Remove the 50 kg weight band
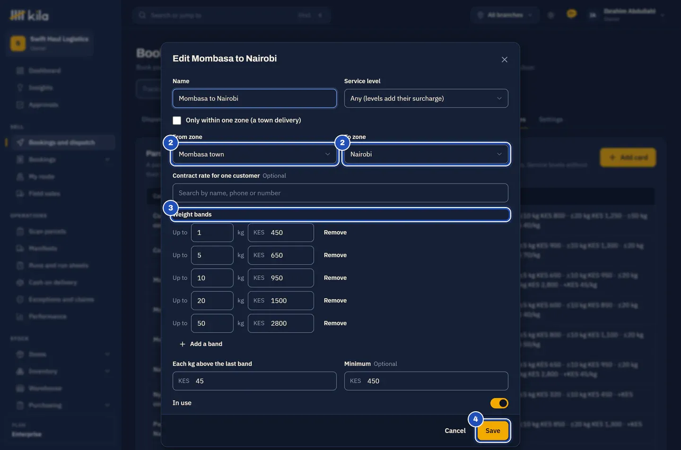The image size is (681, 450). coord(335,323)
